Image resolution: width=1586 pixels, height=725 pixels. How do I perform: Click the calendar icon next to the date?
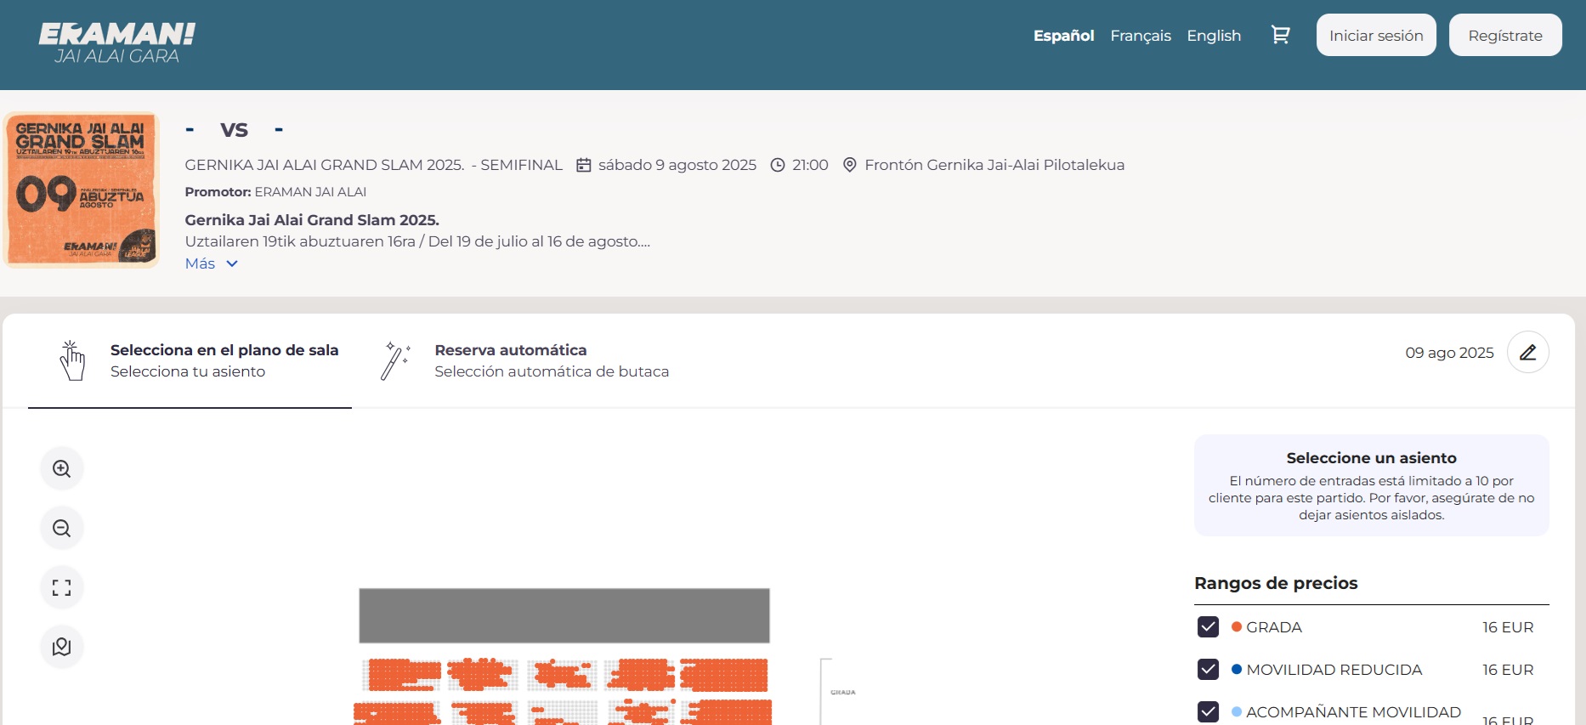click(584, 165)
